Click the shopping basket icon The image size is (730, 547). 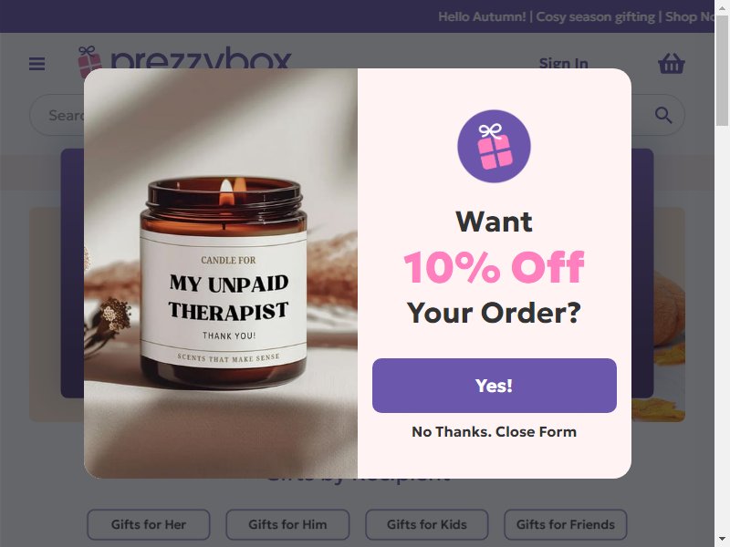point(672,64)
